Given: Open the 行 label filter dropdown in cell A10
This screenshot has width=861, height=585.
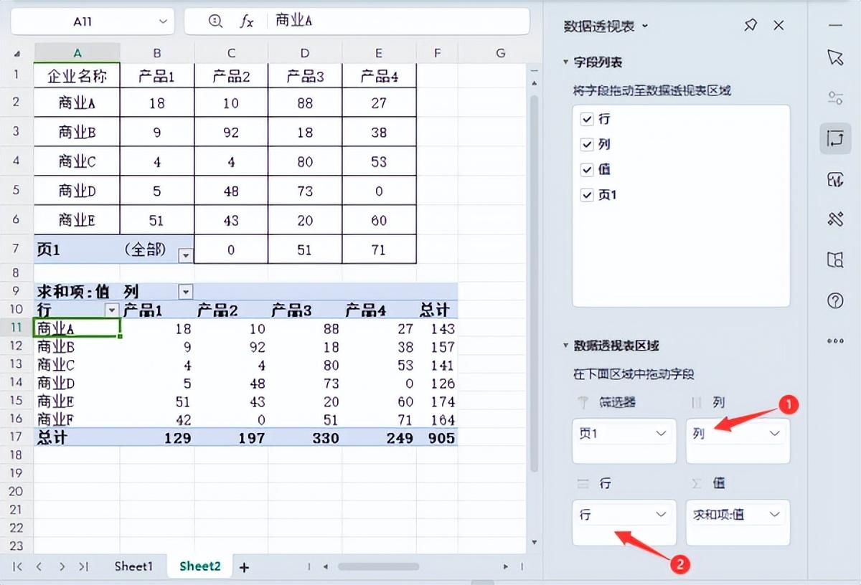Looking at the screenshot, I should [x=112, y=310].
